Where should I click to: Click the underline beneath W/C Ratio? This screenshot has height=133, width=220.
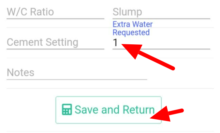55,19
